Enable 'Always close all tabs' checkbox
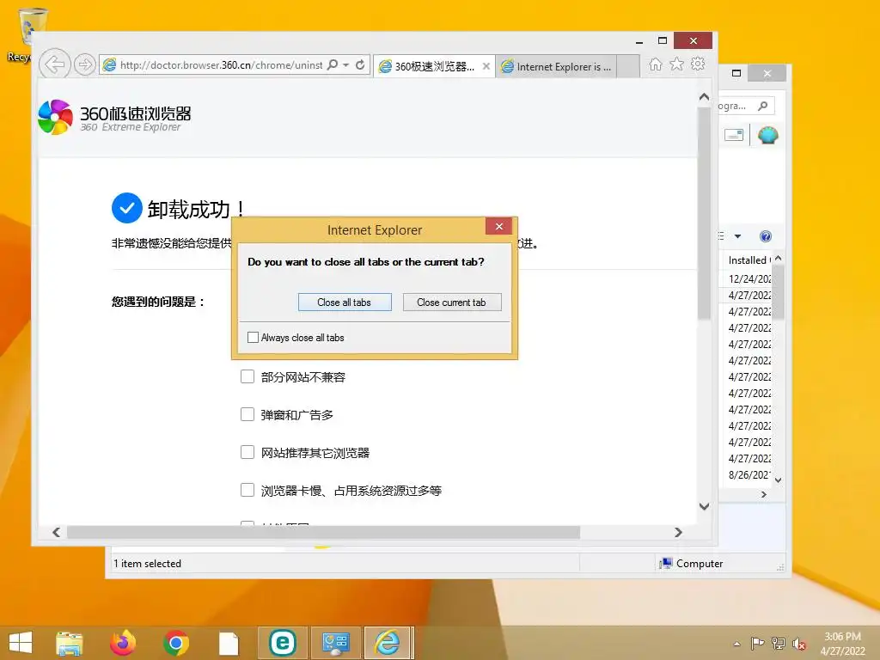This screenshot has height=660, width=880. tap(254, 337)
